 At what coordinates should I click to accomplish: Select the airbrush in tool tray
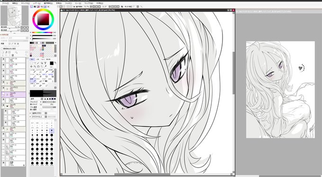tap(39, 71)
